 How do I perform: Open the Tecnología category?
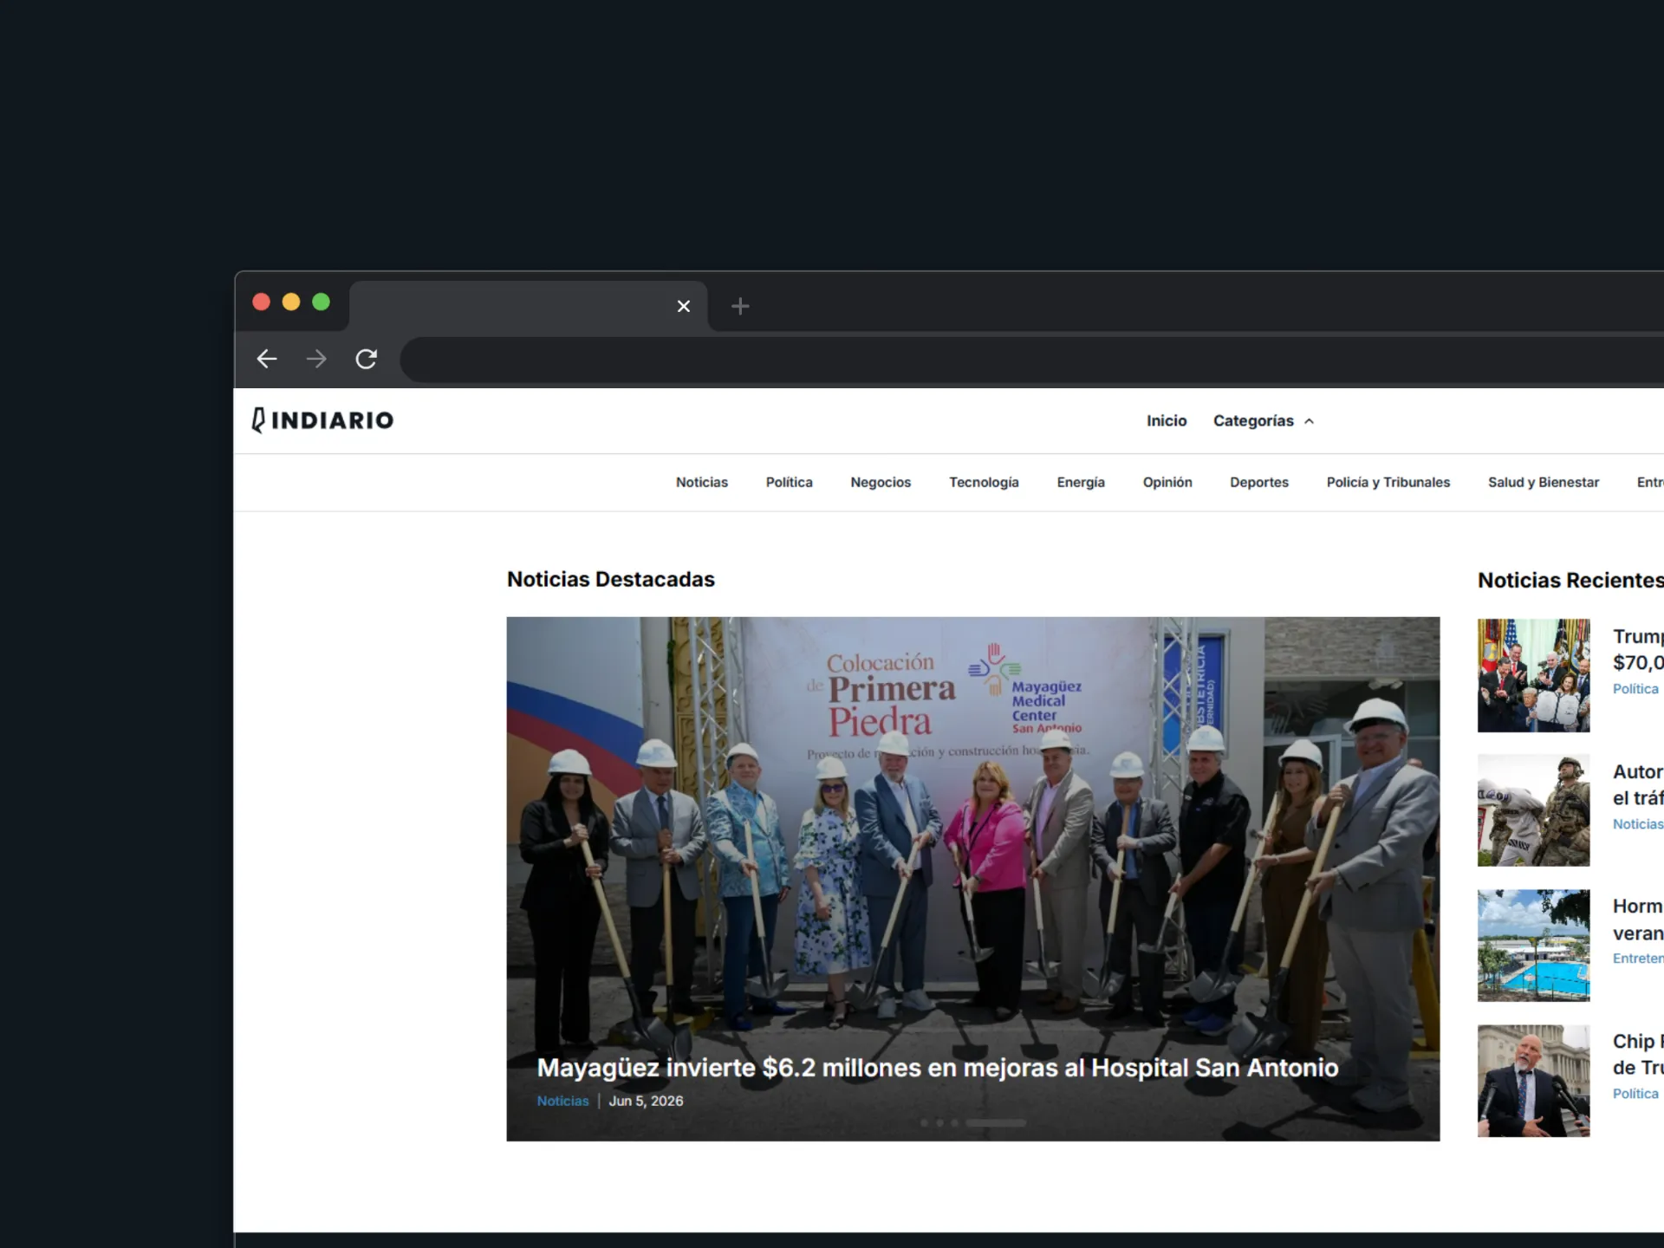coord(984,482)
